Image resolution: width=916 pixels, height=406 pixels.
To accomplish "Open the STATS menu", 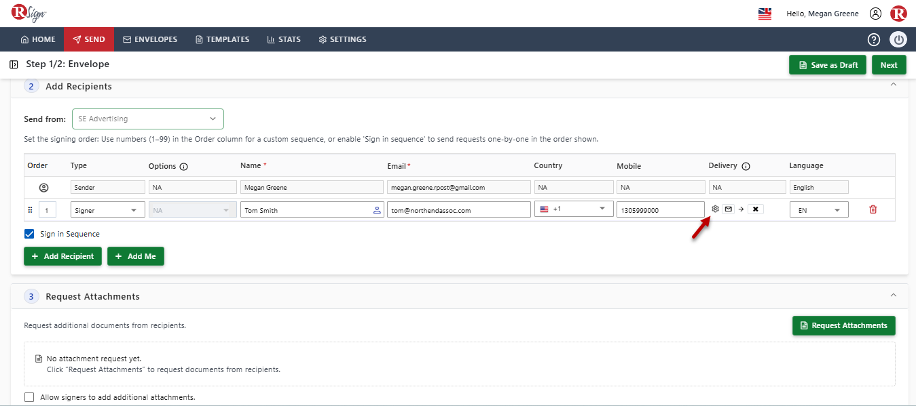I will 284,39.
